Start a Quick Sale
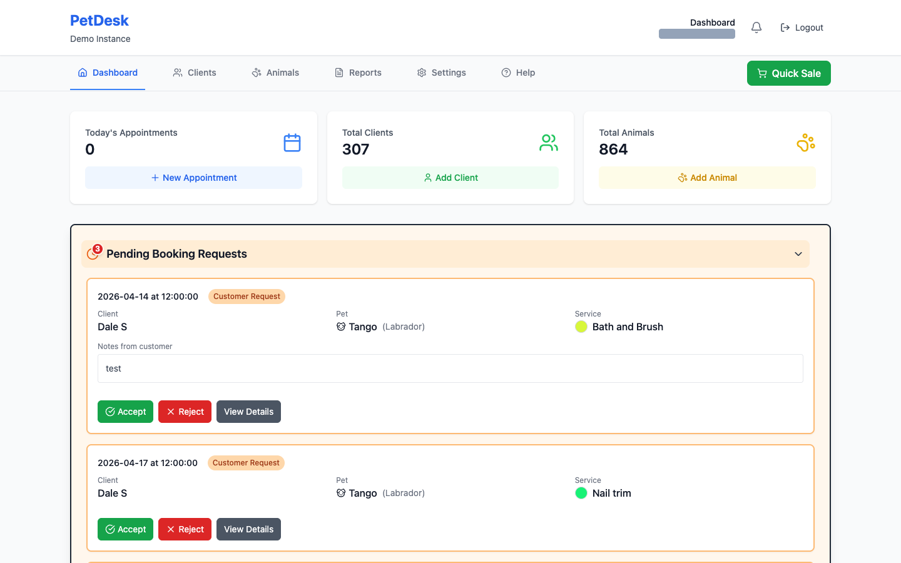 pos(789,73)
